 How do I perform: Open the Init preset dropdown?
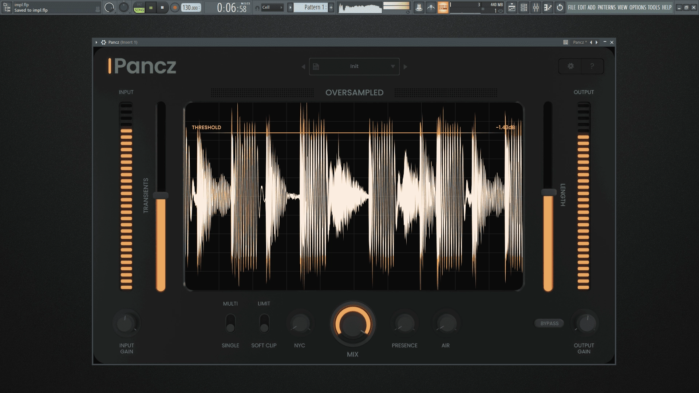click(x=354, y=67)
